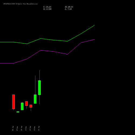Screen dimensions: 135x135
Task: Select the 12 Aug small red candlestick
Action: [31, 106]
